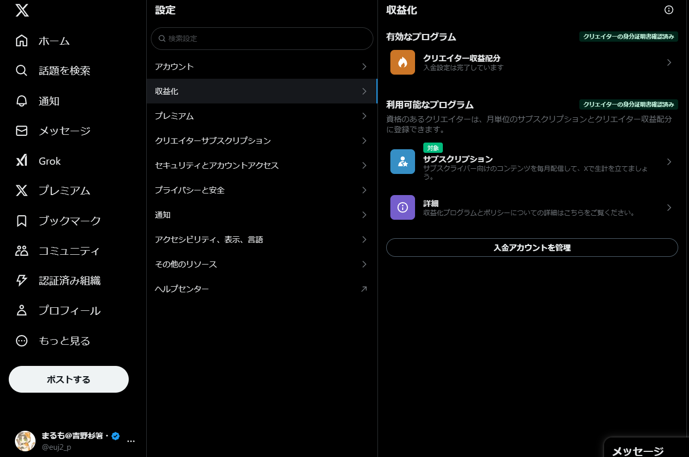Select アクセシビリティ、表示、言語 in settings

coord(262,239)
